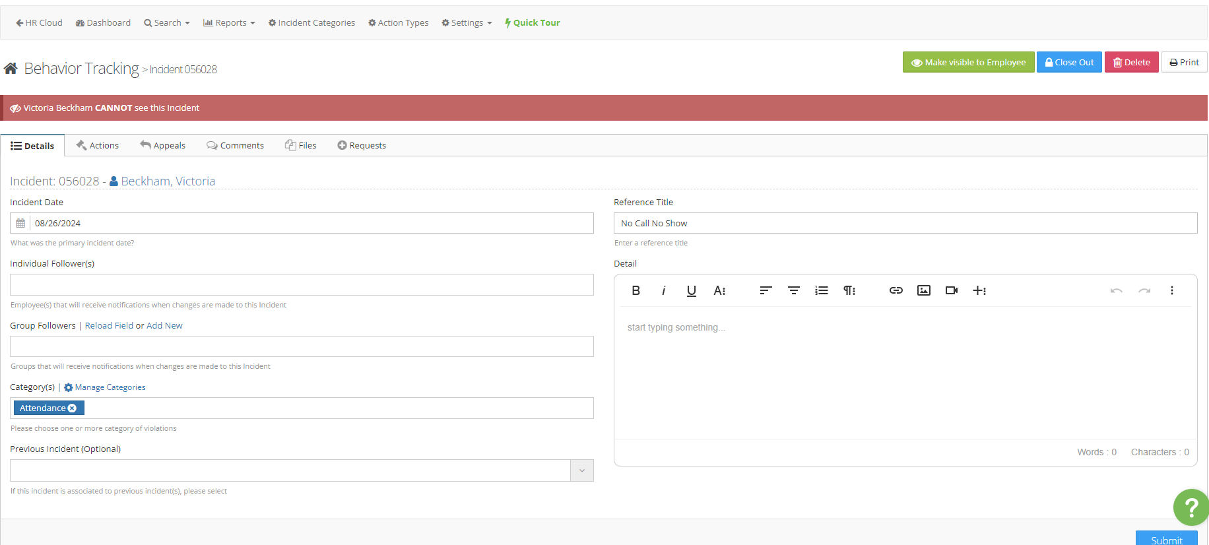Apply italic formatting in Detail editor

tap(663, 290)
